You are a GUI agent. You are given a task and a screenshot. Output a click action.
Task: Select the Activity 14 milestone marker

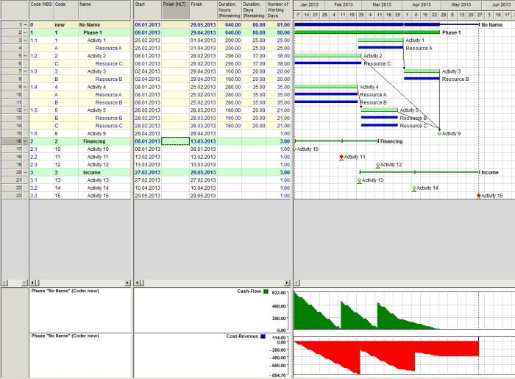tap(414, 188)
